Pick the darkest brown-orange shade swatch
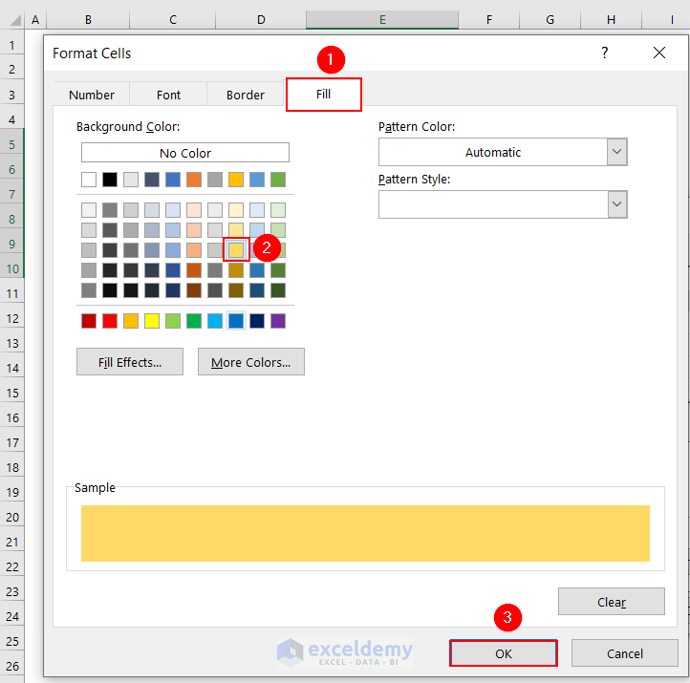The width and height of the screenshot is (690, 683). (194, 290)
